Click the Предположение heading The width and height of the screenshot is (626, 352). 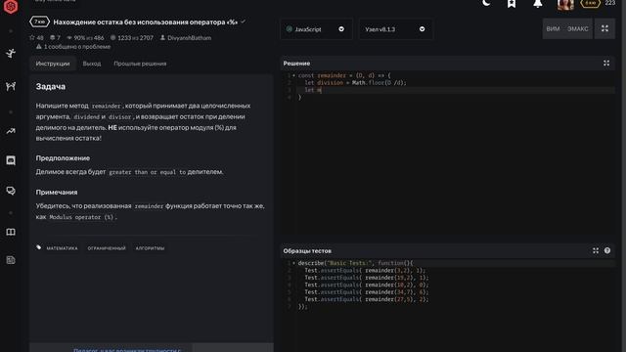[x=63, y=158]
